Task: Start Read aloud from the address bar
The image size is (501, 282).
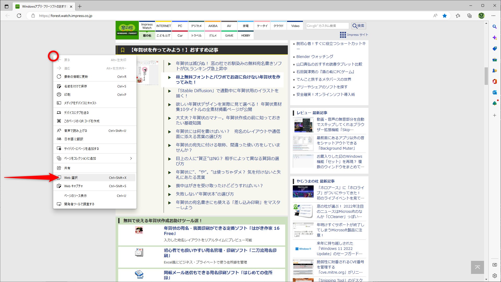Action: 435,16
